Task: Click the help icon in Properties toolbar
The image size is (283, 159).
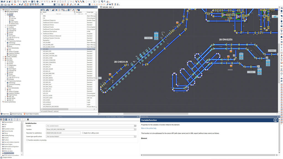Action: click(x=28, y=119)
